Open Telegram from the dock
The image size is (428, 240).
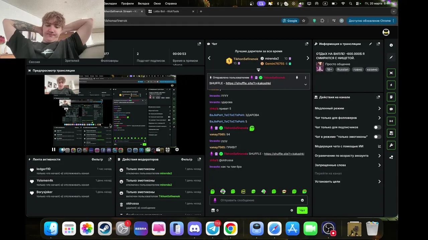(x=213, y=229)
